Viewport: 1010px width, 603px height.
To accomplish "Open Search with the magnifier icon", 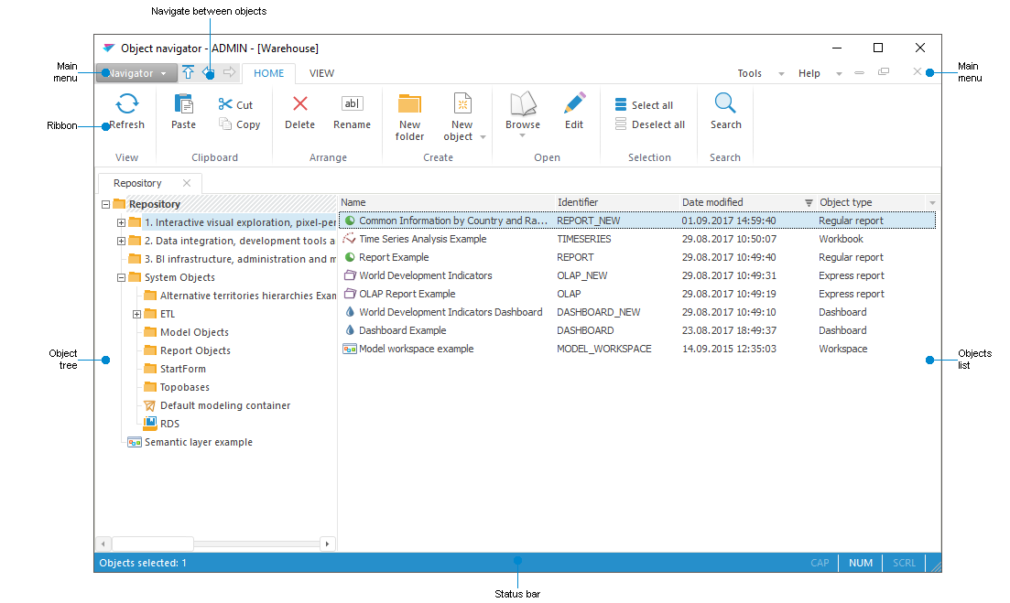I will tap(725, 104).
